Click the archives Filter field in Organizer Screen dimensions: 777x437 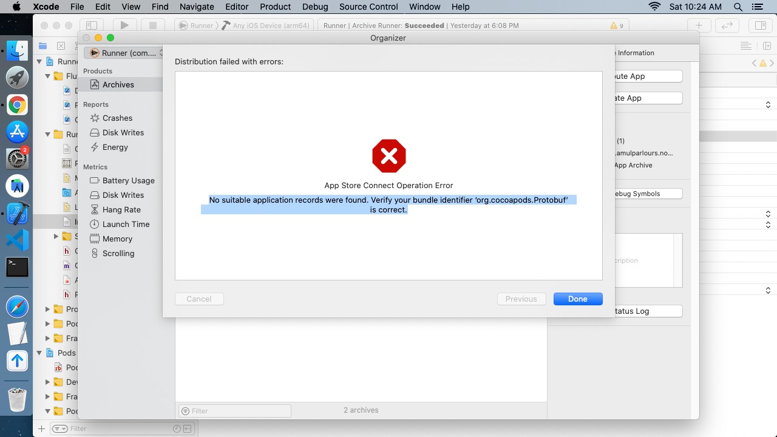pyautogui.click(x=235, y=411)
